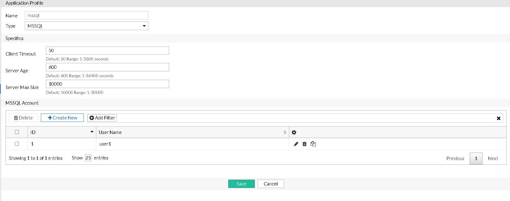The height and width of the screenshot is (201, 510).
Task: Save the application profile
Action: (242, 184)
